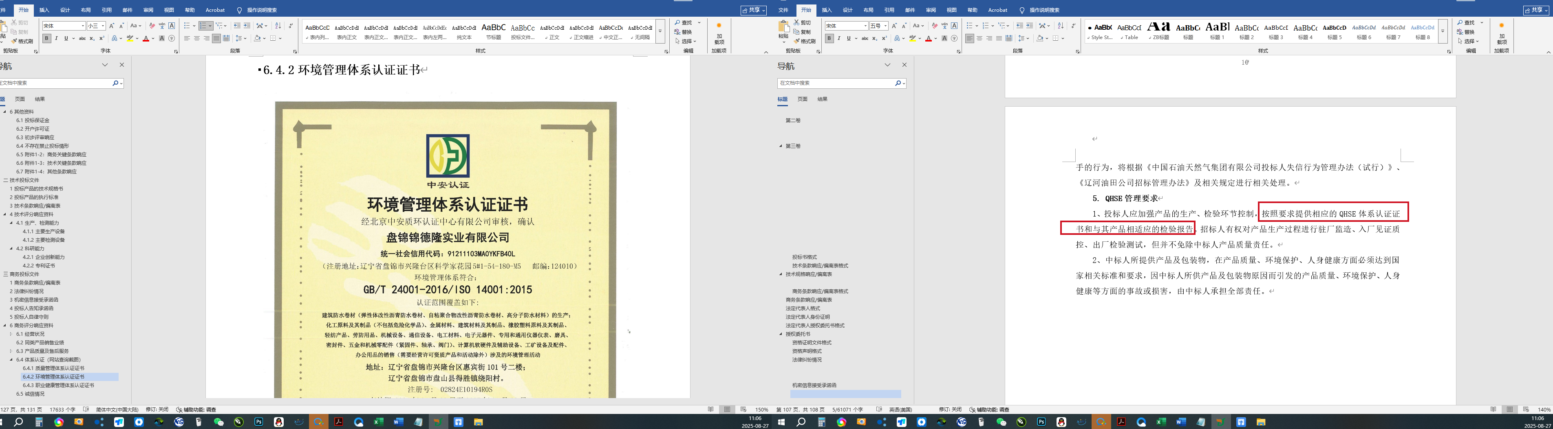
Task: Toggle underline in the left Word window
Action: coord(66,39)
